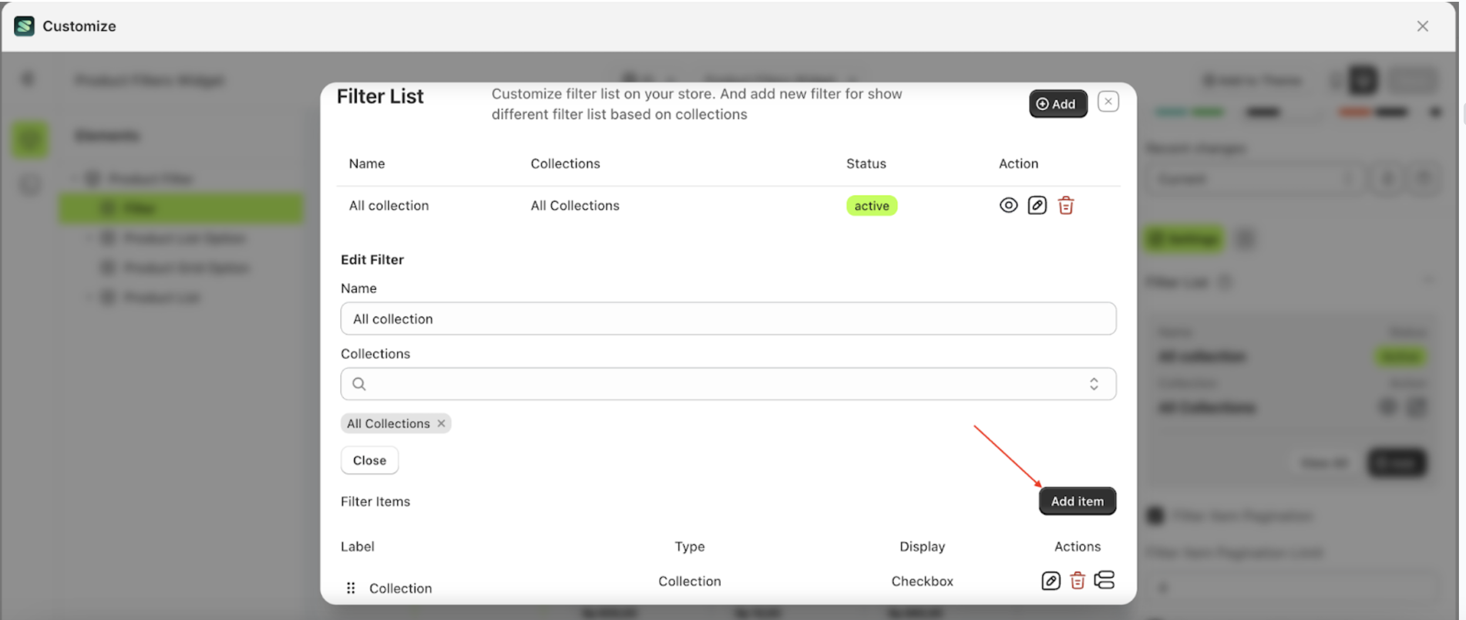The width and height of the screenshot is (1466, 620).
Task: Click the green app logo beside Customize
Action: coord(24,25)
